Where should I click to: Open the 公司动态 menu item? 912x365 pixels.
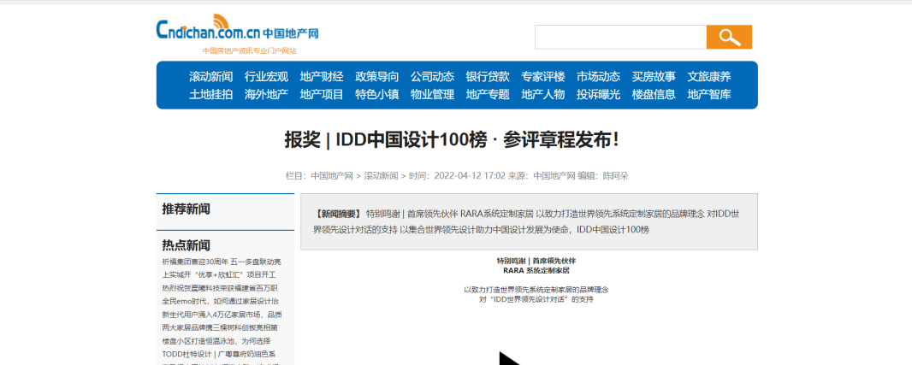click(432, 77)
